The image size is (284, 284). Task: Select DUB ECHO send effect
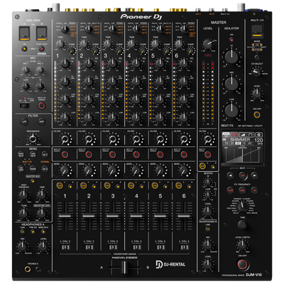point(21,168)
